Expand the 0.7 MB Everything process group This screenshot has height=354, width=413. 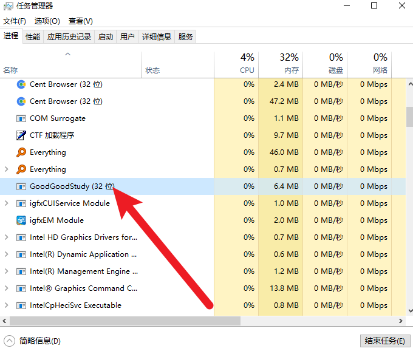(7, 169)
